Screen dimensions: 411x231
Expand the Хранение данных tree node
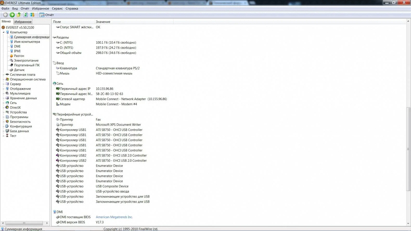pyautogui.click(x=3, y=98)
